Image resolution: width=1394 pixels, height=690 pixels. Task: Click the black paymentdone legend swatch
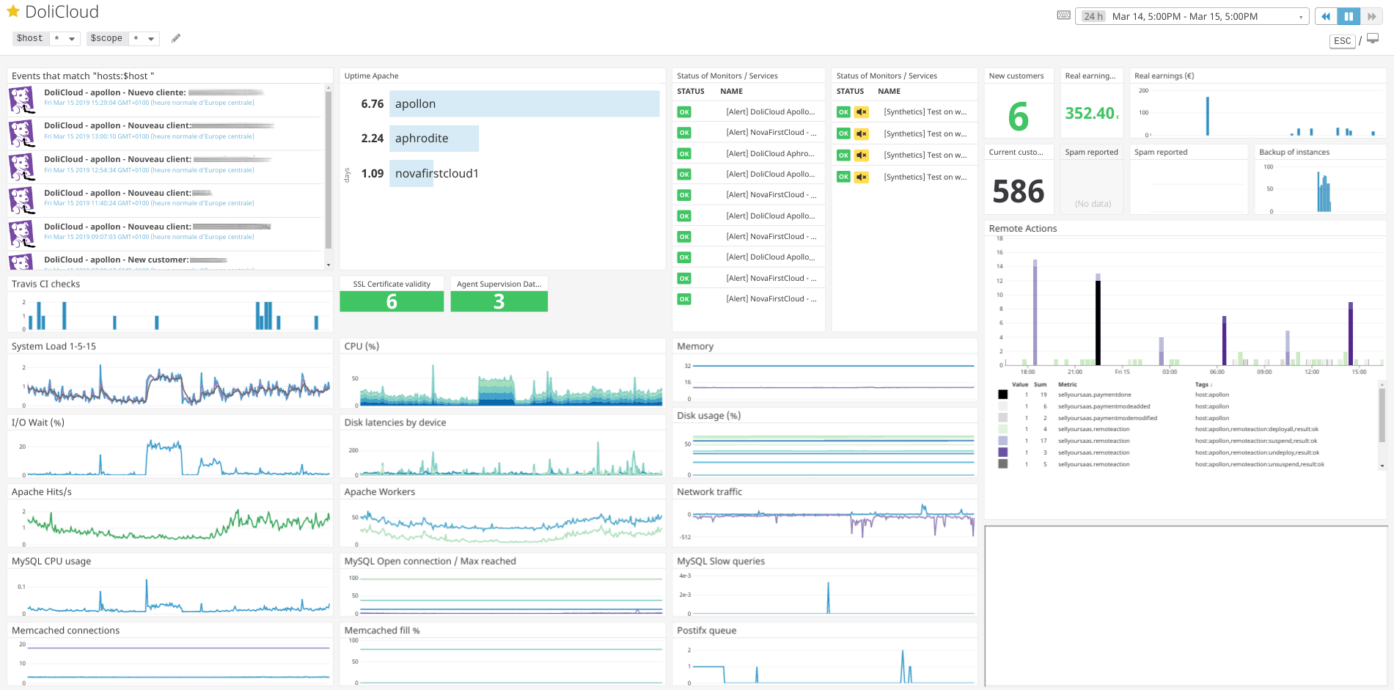(x=1002, y=394)
